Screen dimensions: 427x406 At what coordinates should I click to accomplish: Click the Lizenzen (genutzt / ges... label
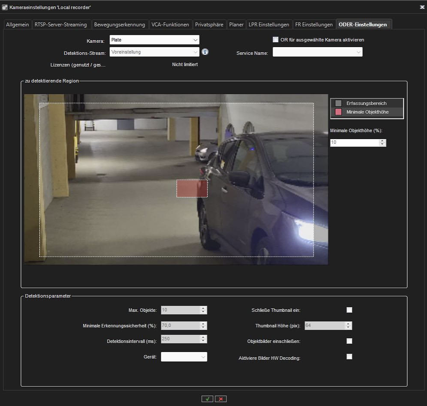tap(78, 65)
